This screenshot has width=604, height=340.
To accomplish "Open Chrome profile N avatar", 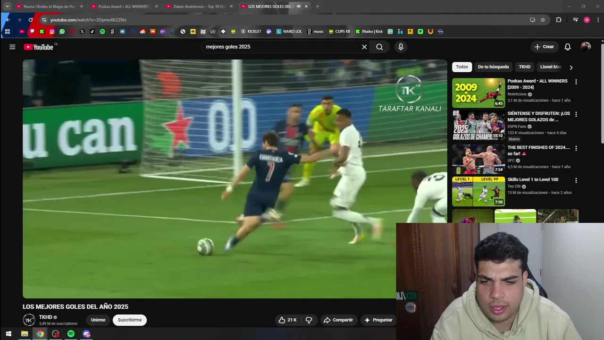I will [x=587, y=20].
